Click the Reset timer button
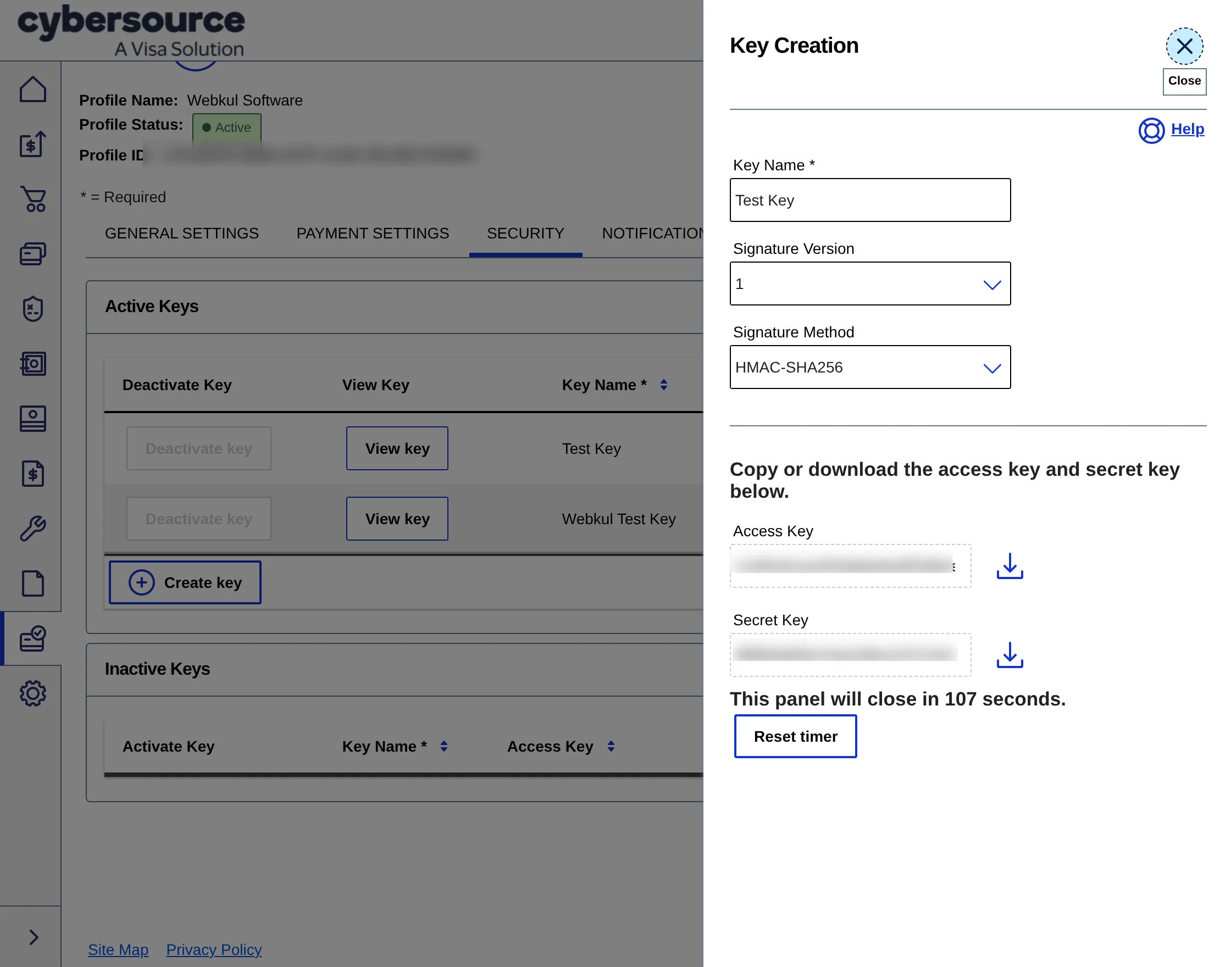Screen dimensions: 1231x967 [795, 736]
